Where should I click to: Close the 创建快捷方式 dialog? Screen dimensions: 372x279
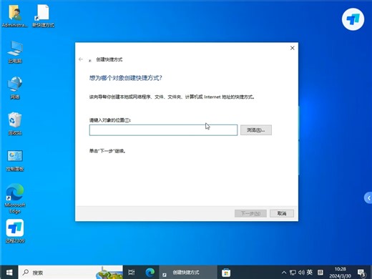(x=293, y=48)
